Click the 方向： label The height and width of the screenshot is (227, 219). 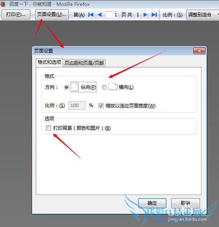[x=51, y=87]
